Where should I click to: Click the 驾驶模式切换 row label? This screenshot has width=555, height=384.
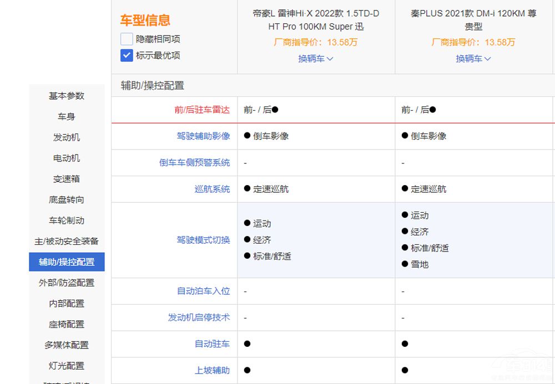(203, 240)
